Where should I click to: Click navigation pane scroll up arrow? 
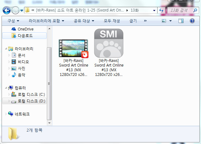tap(49, 29)
